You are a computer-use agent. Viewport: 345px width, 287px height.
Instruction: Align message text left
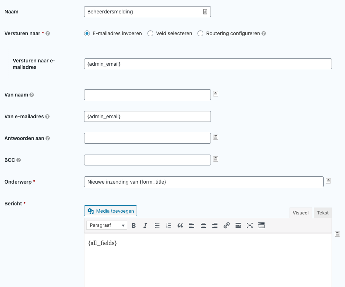[x=192, y=225]
